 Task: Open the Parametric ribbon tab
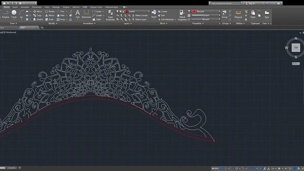tap(37, 7)
